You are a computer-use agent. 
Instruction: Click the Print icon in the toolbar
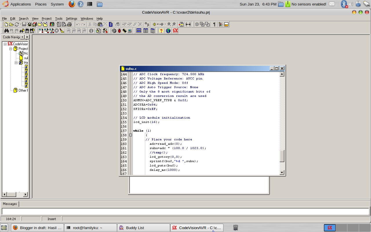pyautogui.click(x=69, y=24)
